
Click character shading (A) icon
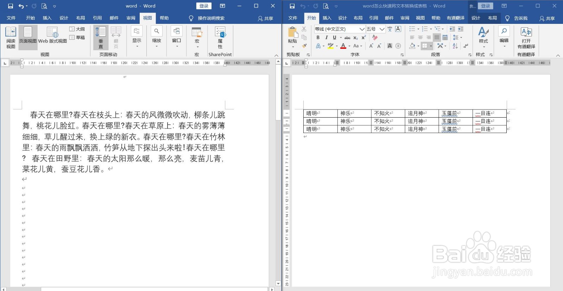coord(390,46)
